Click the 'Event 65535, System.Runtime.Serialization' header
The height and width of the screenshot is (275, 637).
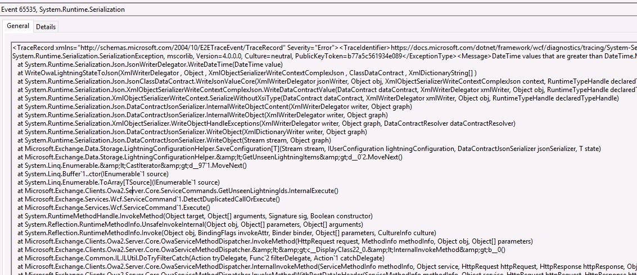coord(63,9)
